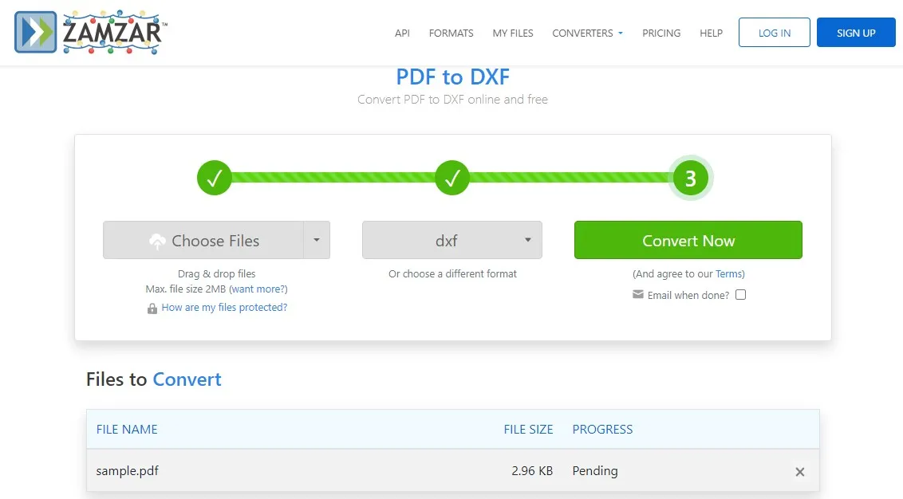Click the want more? link
The image size is (903, 499).
tap(258, 289)
